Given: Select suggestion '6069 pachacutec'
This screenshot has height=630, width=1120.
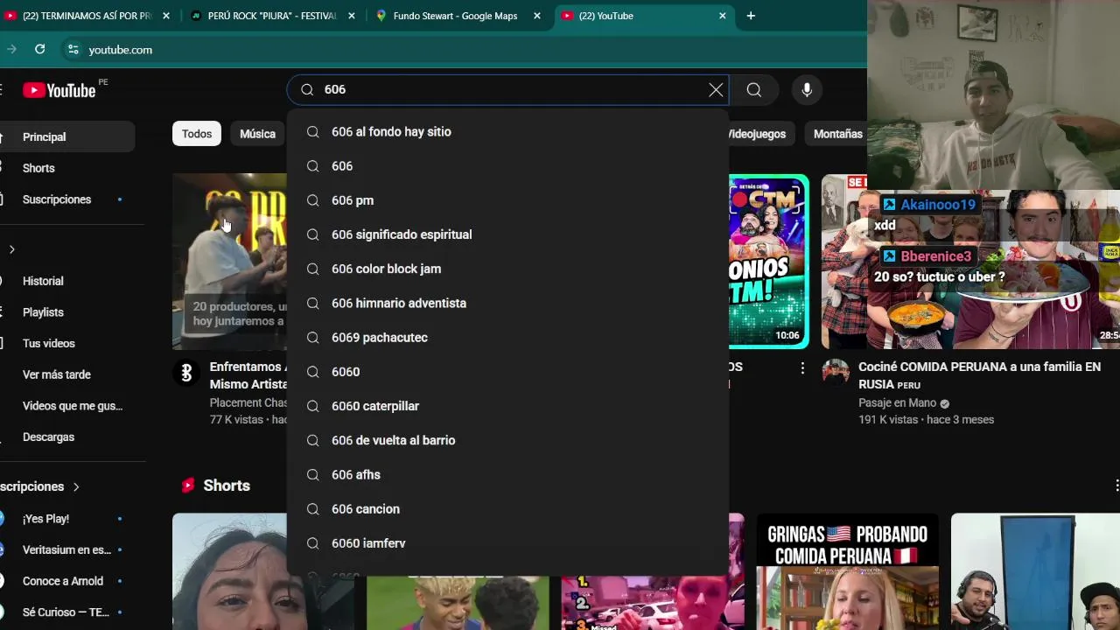Looking at the screenshot, I should [x=507, y=337].
